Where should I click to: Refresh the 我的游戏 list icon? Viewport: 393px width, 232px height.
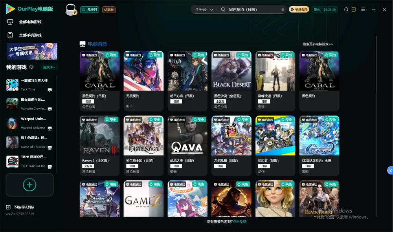pyautogui.click(x=31, y=67)
